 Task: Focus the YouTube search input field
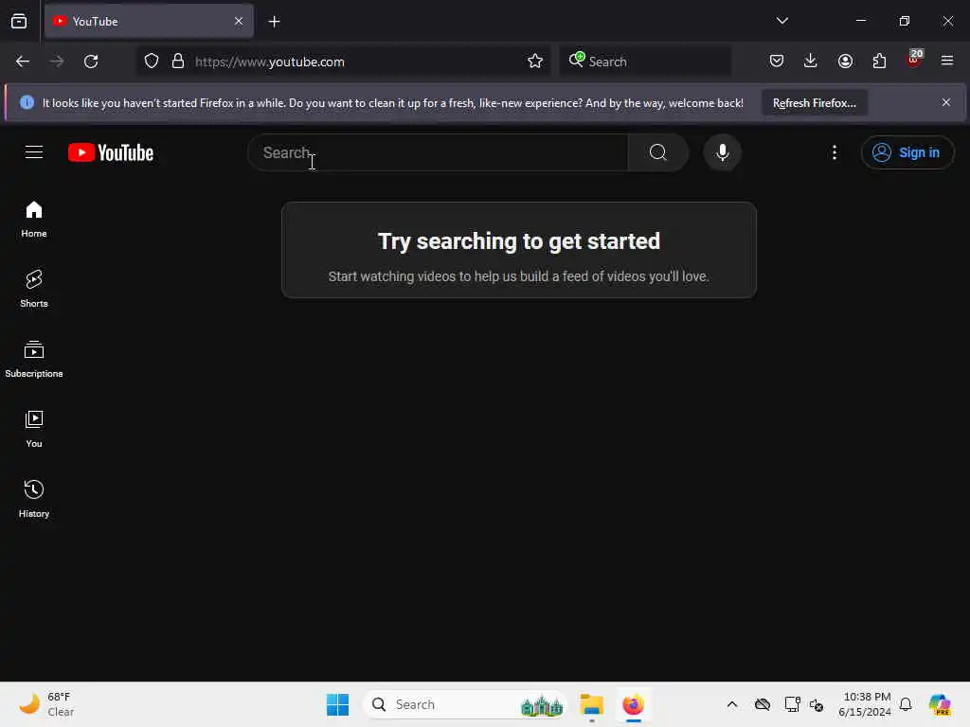438,152
